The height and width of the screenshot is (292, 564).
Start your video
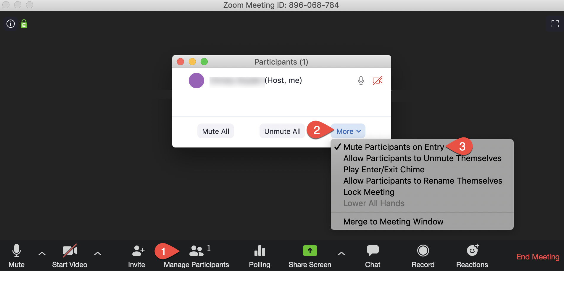(69, 255)
